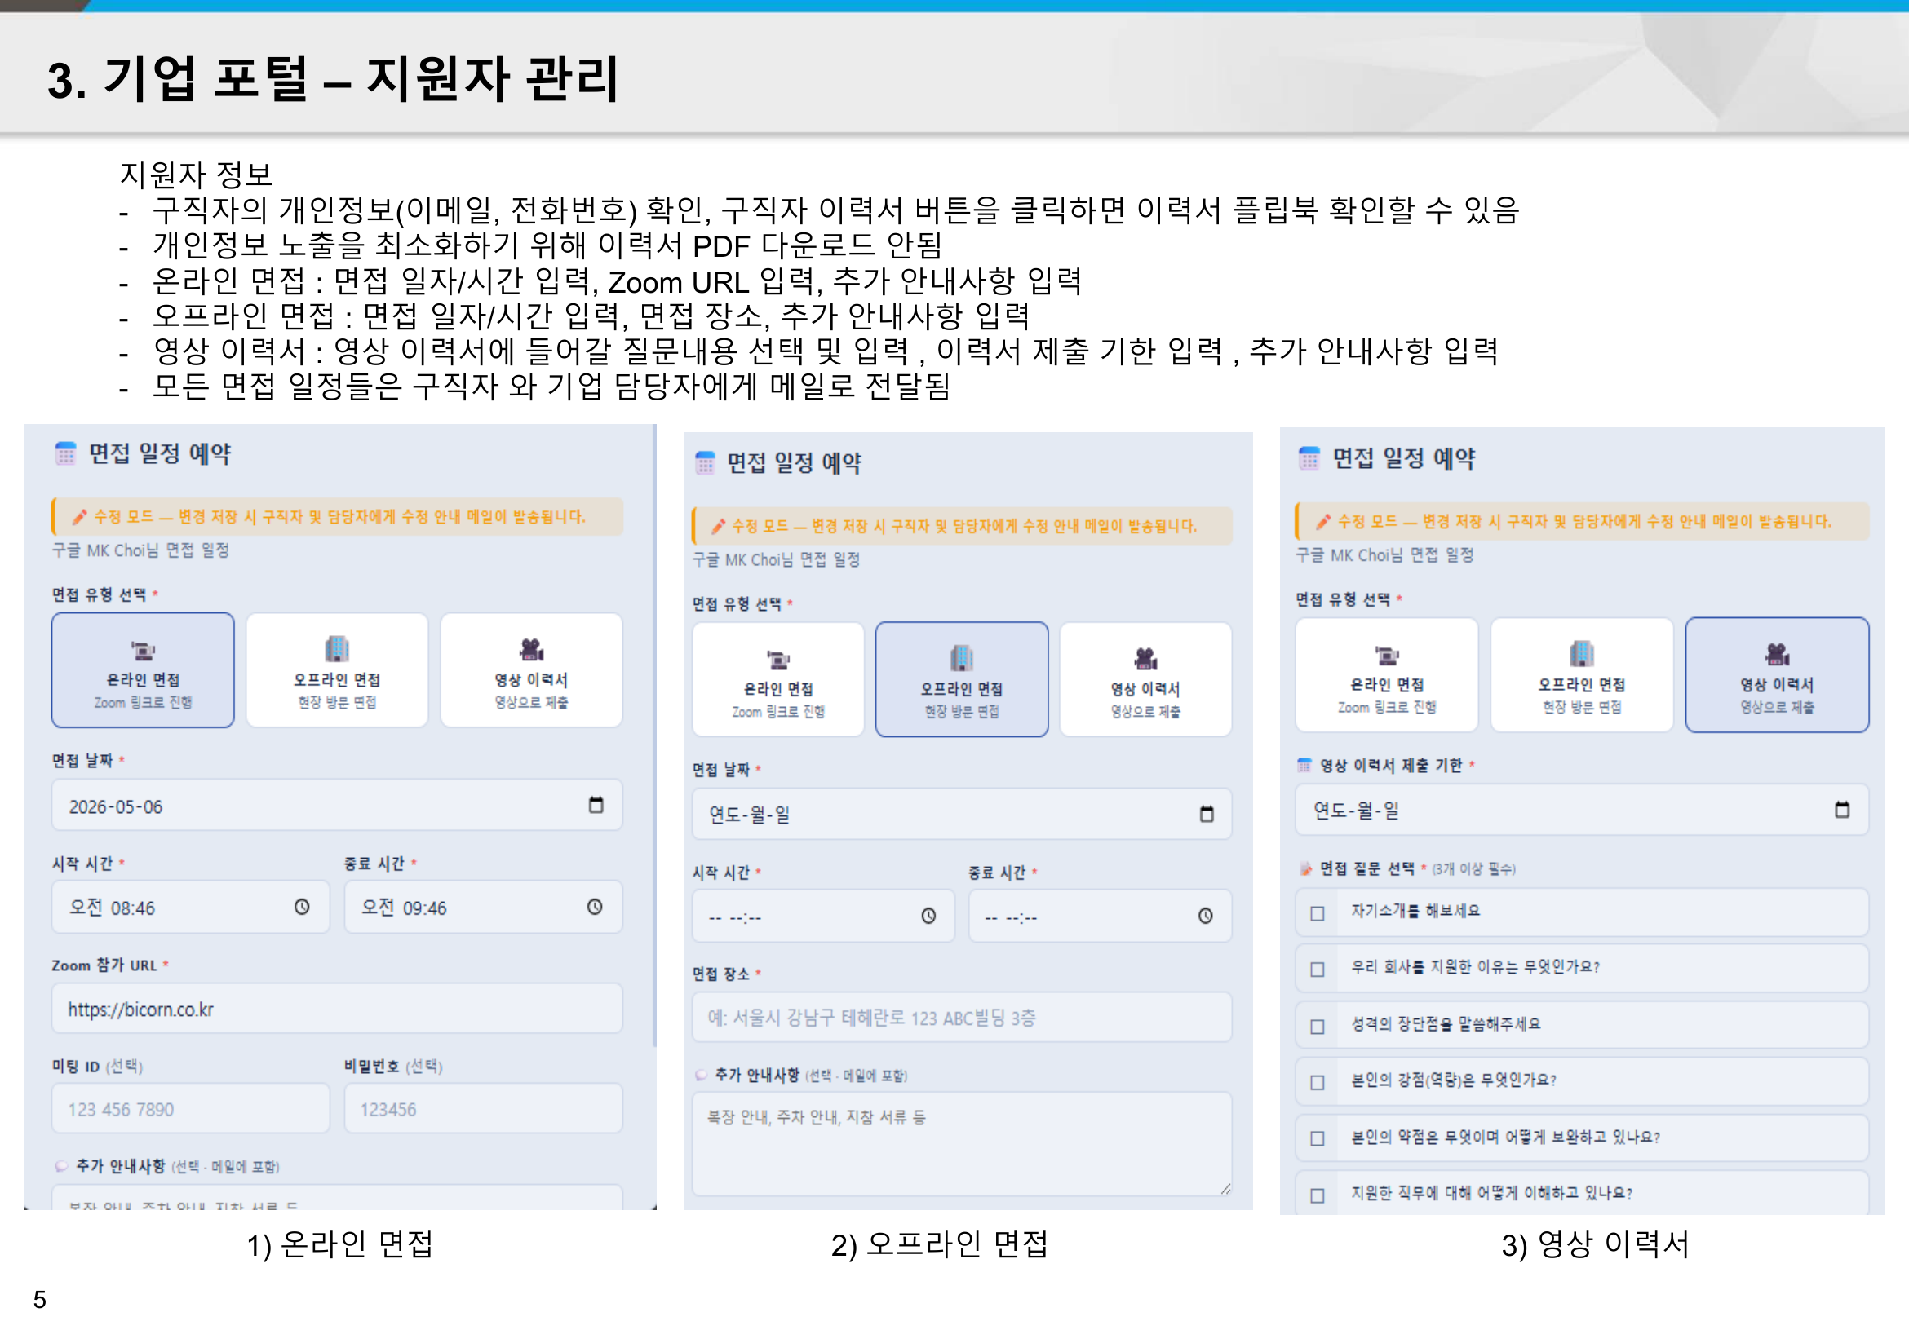Click 영상 이력서 제출 기한 date field
Screen dimensions: 1909x1321
[x=1582, y=809]
